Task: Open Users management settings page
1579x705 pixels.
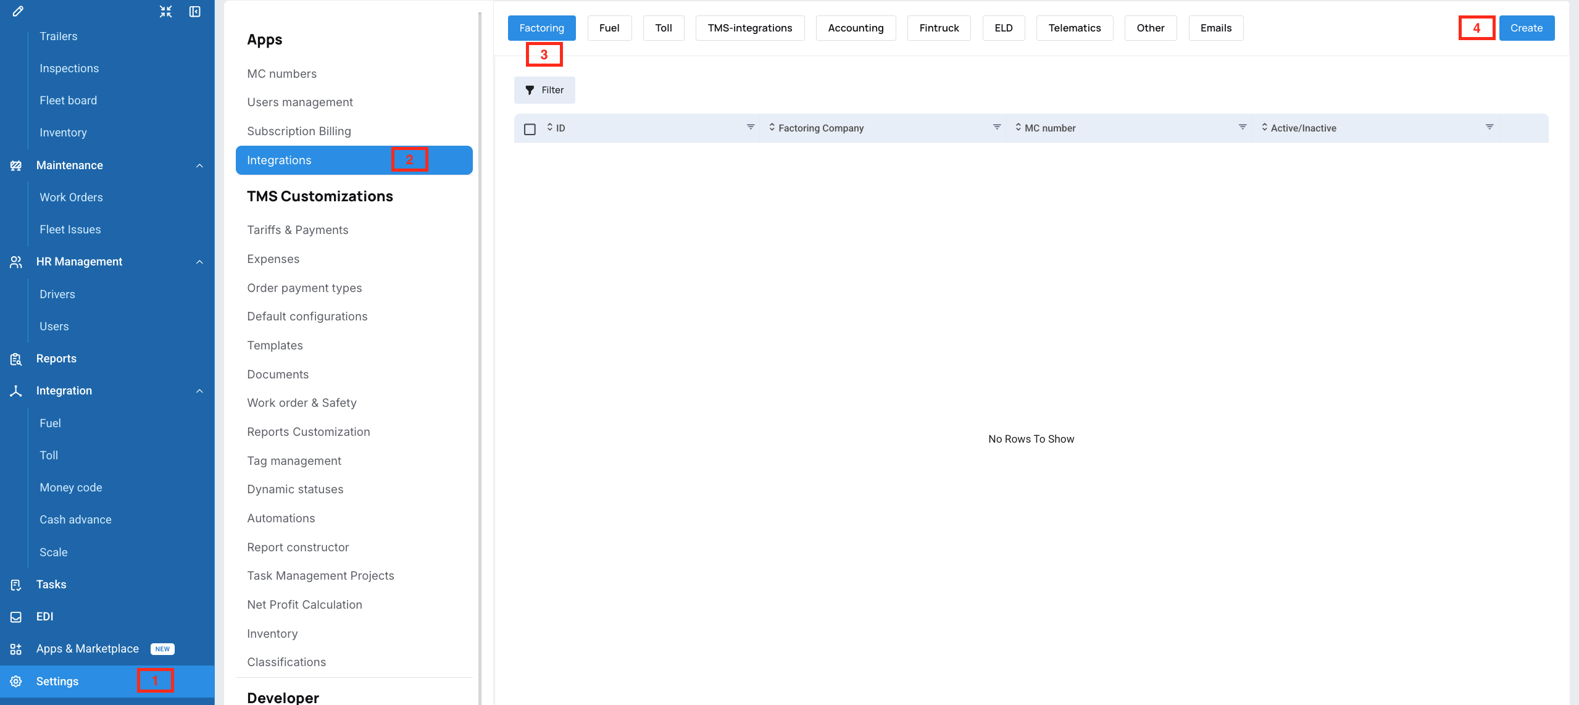Action: tap(300, 102)
